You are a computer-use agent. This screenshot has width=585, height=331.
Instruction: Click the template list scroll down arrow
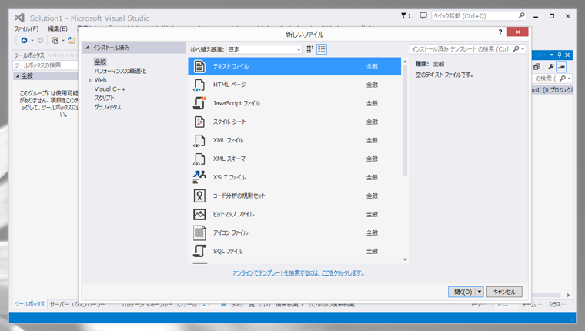405,259
